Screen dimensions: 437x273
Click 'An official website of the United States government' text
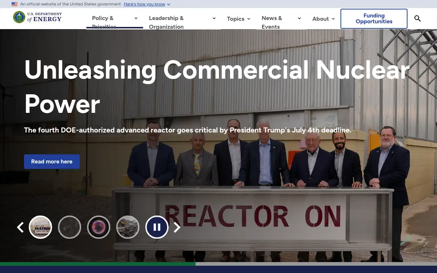point(71,4)
